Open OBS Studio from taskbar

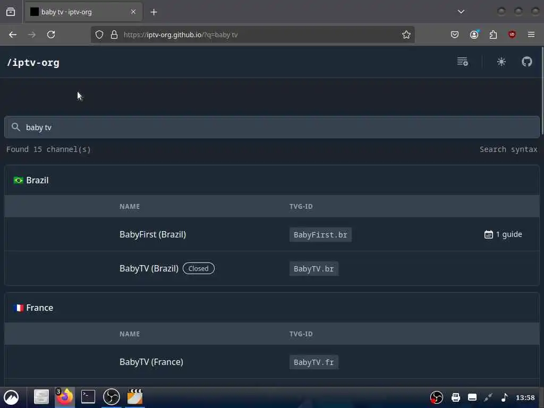tap(112, 397)
